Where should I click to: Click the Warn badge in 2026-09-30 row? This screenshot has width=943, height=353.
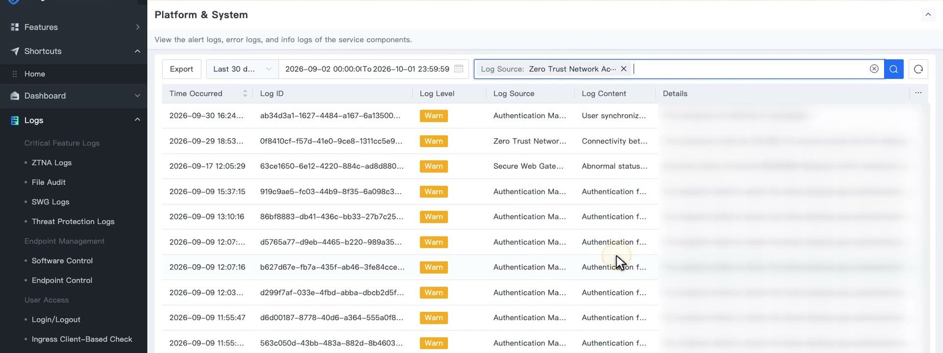434,116
